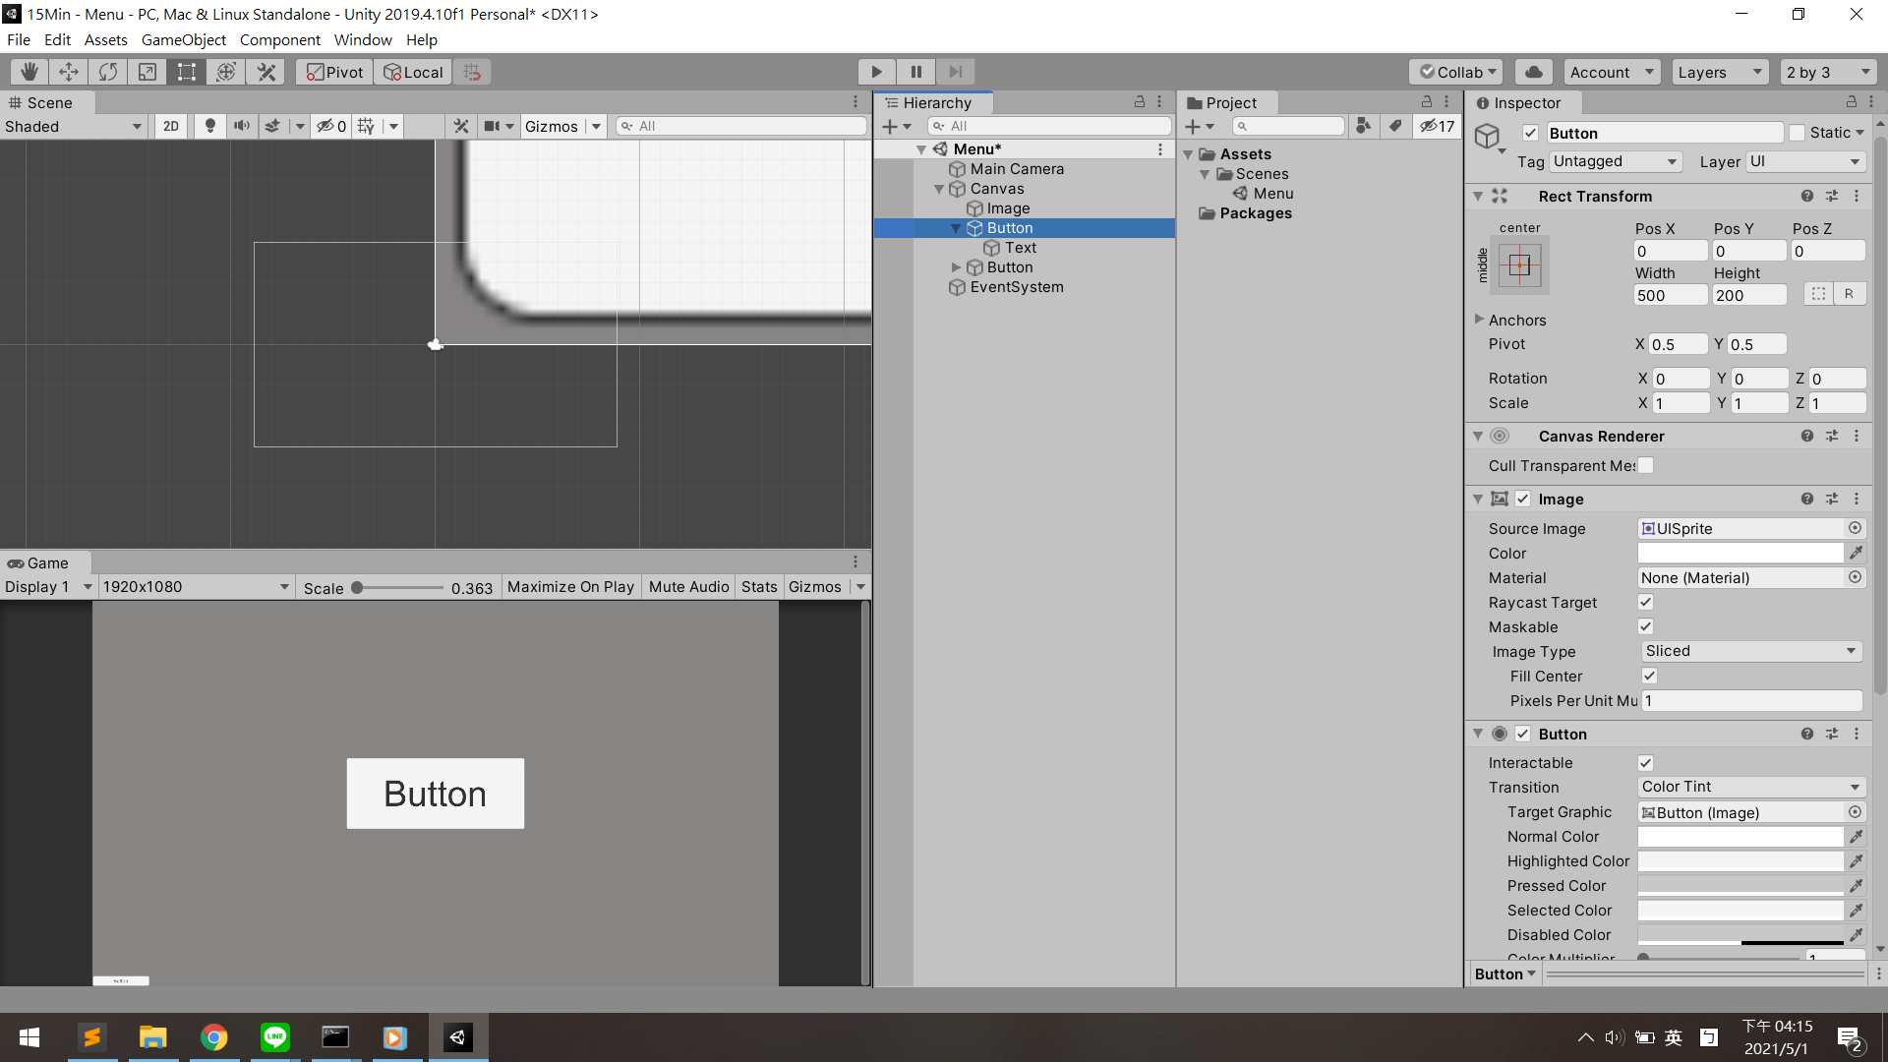The image size is (1888, 1062).
Task: Disable the Interactable checkbox
Action: pyautogui.click(x=1645, y=762)
